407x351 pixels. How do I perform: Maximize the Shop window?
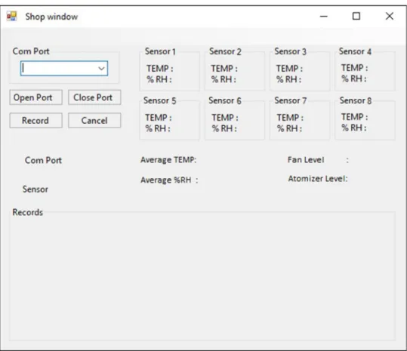(356, 17)
